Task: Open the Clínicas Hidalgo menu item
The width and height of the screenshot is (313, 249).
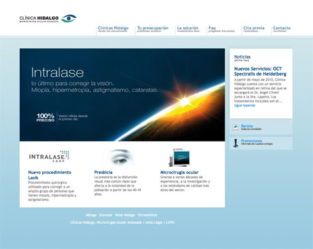Action: tap(113, 28)
